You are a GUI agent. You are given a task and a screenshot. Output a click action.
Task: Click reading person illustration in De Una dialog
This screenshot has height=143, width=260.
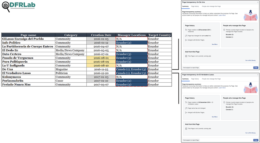(251, 15)
